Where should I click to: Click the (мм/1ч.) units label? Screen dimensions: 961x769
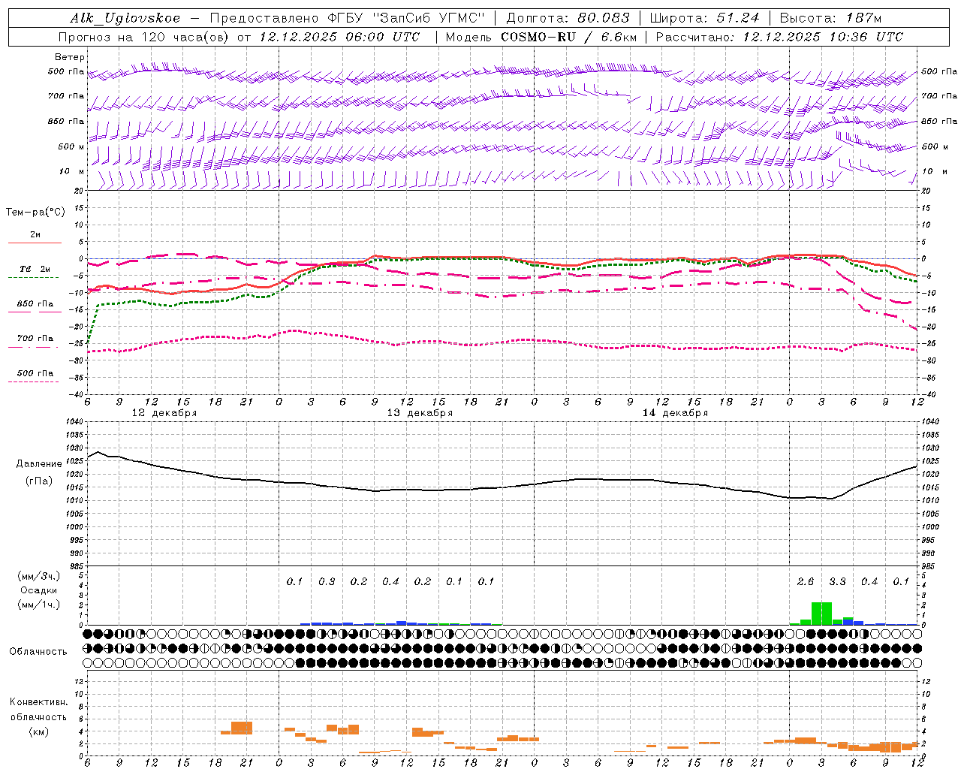(x=38, y=605)
